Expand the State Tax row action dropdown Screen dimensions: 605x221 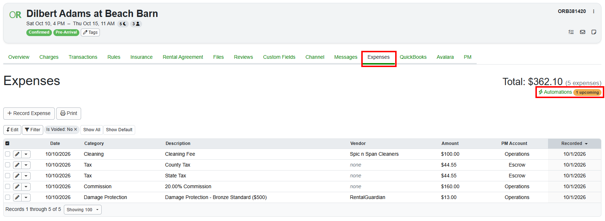26,176
